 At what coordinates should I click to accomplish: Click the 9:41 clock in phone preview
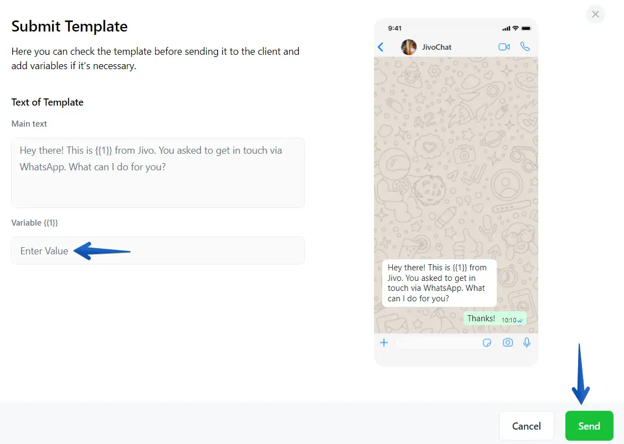pos(395,28)
